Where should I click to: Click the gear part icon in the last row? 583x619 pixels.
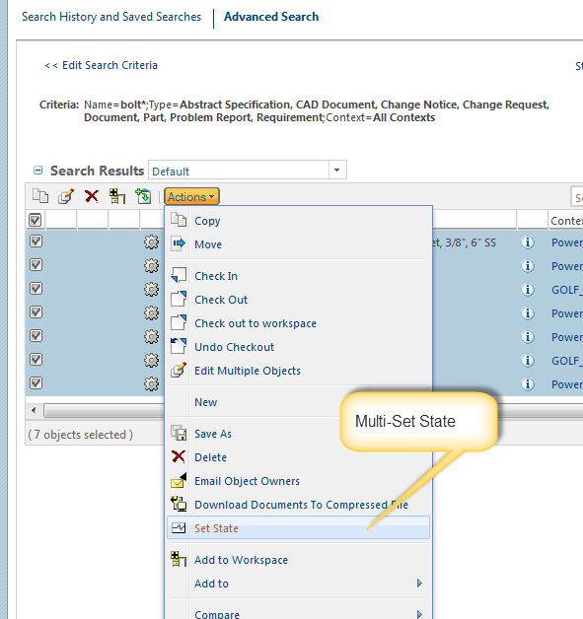click(x=151, y=383)
